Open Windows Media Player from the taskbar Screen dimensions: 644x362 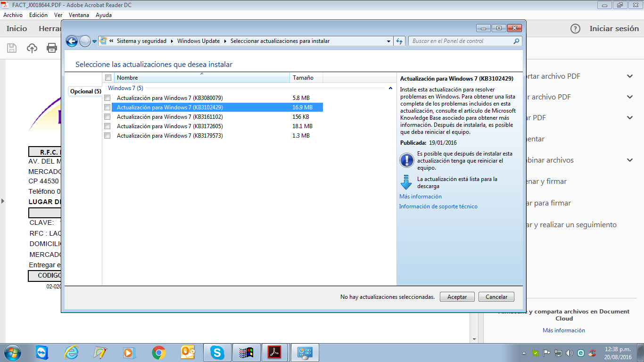(129, 353)
